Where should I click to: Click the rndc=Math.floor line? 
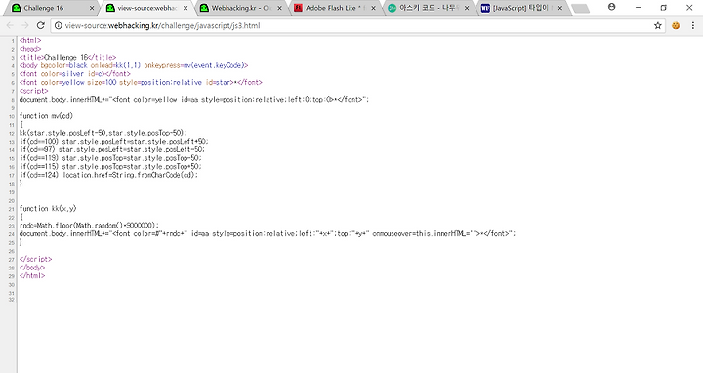tap(89, 226)
